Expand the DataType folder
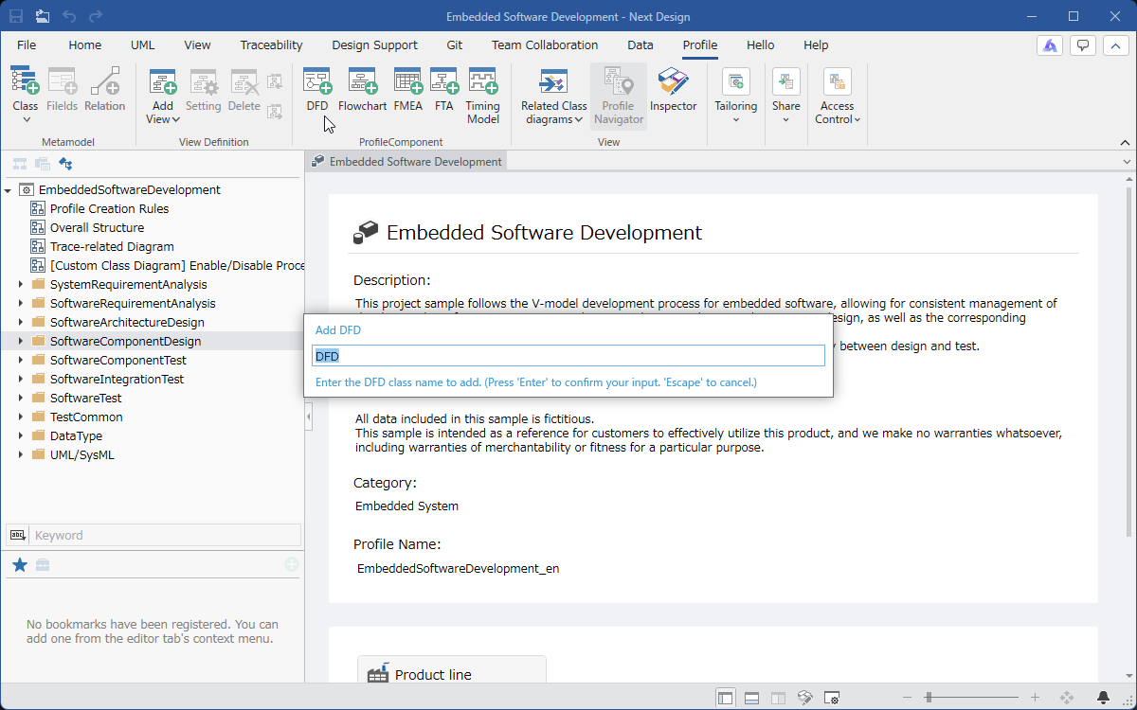 click(x=21, y=435)
